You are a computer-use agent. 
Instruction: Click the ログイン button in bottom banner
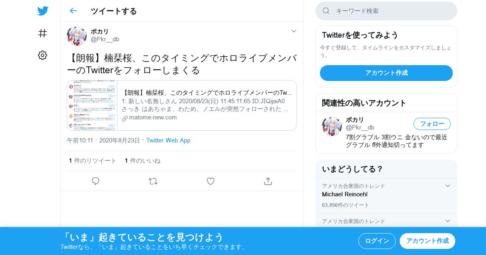click(x=377, y=241)
